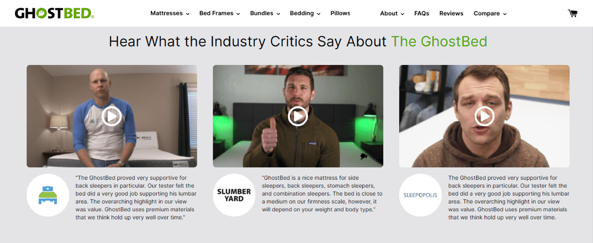The height and width of the screenshot is (243, 593).
Task: Play the Sleepopolis review video
Action: coord(484,116)
